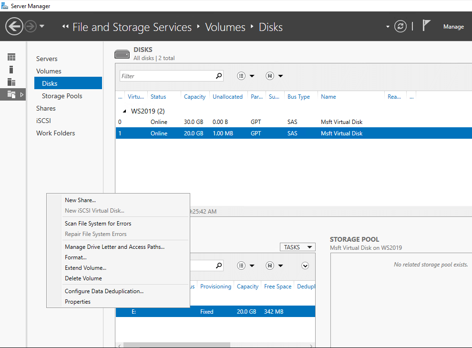Select Servers in navigation pane

47,59
